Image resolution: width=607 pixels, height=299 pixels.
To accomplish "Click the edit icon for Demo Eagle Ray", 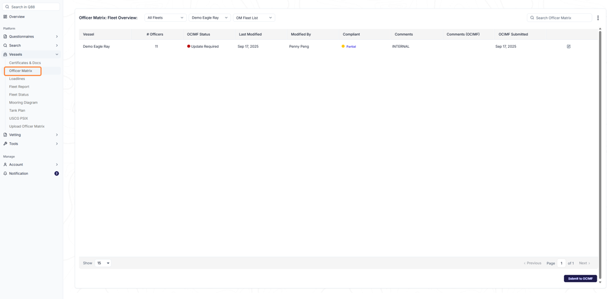I will 569,47.
